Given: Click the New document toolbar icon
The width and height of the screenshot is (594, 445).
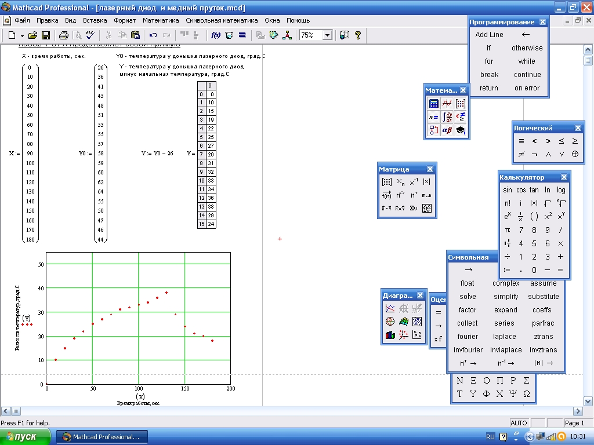Looking at the screenshot, I should point(12,35).
